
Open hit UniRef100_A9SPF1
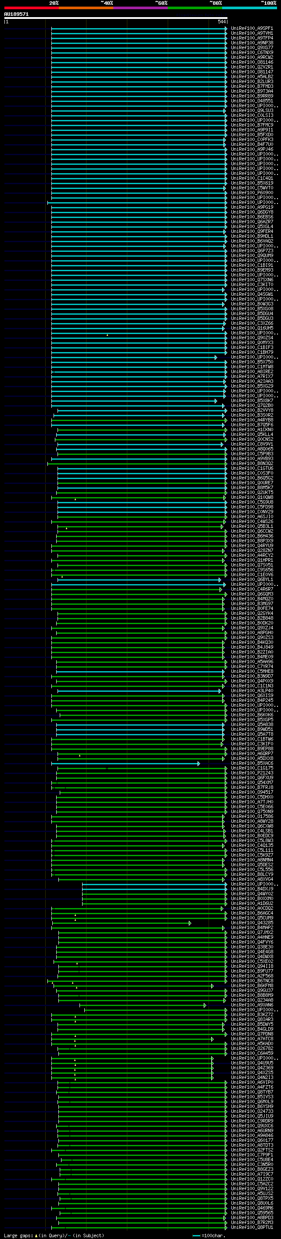(x=252, y=29)
